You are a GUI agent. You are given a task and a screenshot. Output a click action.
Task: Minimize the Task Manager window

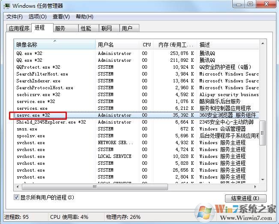click(239, 4)
